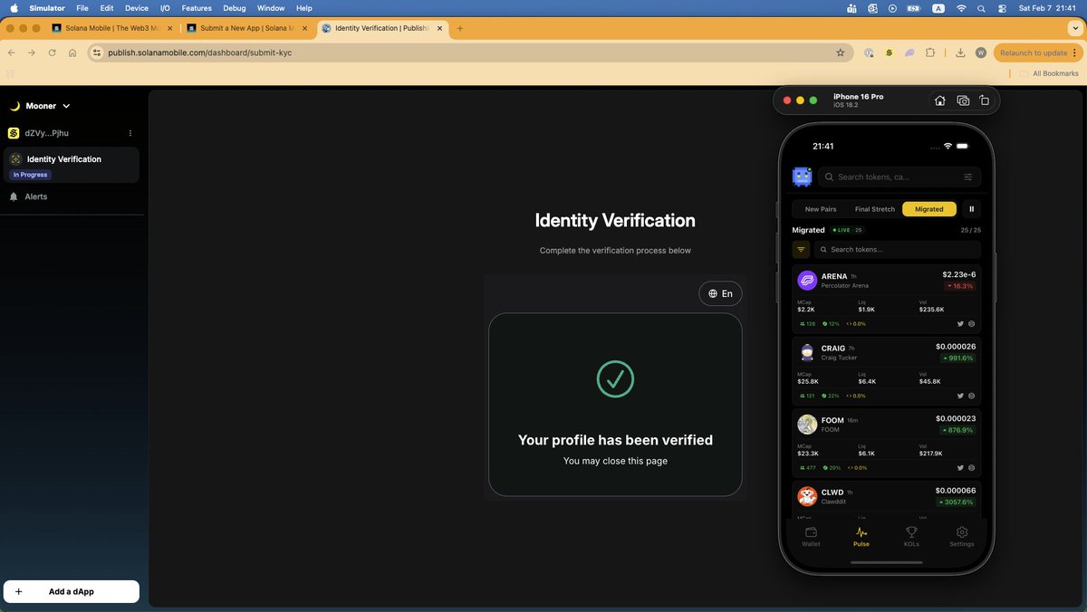Open Chrome downloads icon

point(960,53)
